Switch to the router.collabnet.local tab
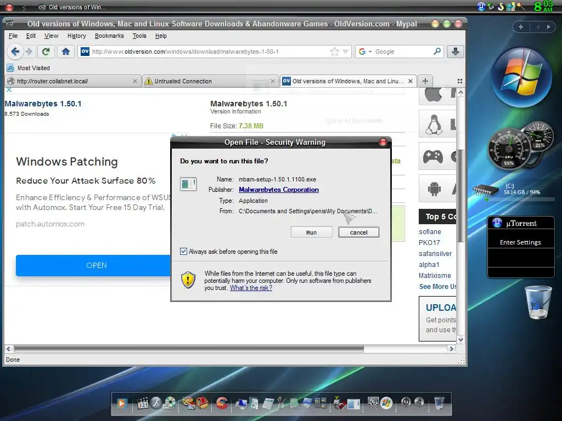562x421 pixels. tap(72, 81)
